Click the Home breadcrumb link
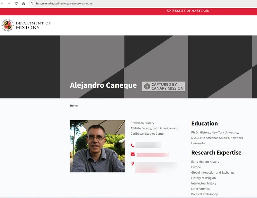257x198 pixels. (x=74, y=106)
